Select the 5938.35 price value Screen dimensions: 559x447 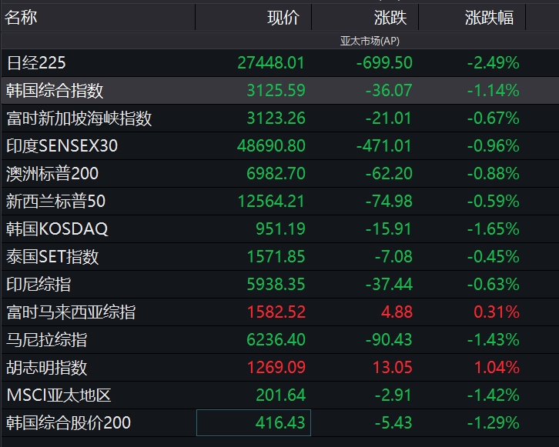point(276,285)
